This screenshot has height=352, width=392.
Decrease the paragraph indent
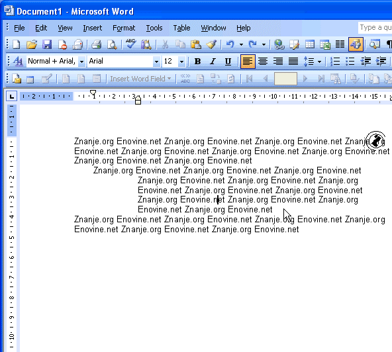(x=366, y=62)
